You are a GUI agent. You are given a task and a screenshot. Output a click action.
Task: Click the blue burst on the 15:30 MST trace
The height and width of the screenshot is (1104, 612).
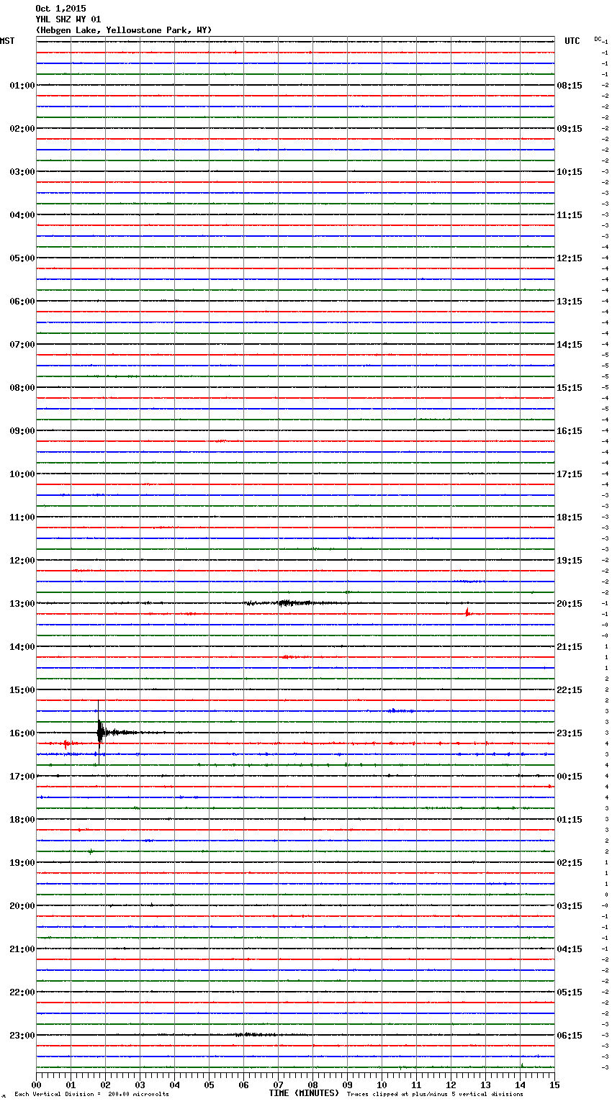pos(400,710)
